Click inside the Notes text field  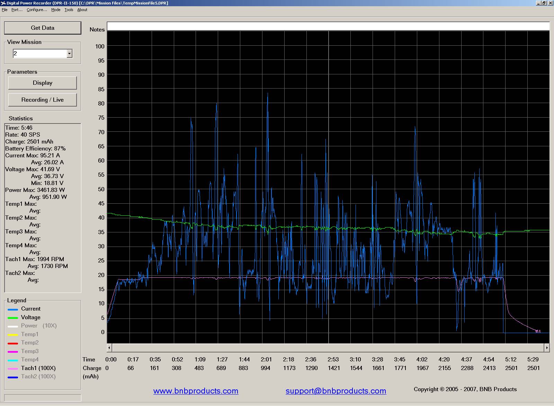pyautogui.click(x=328, y=26)
